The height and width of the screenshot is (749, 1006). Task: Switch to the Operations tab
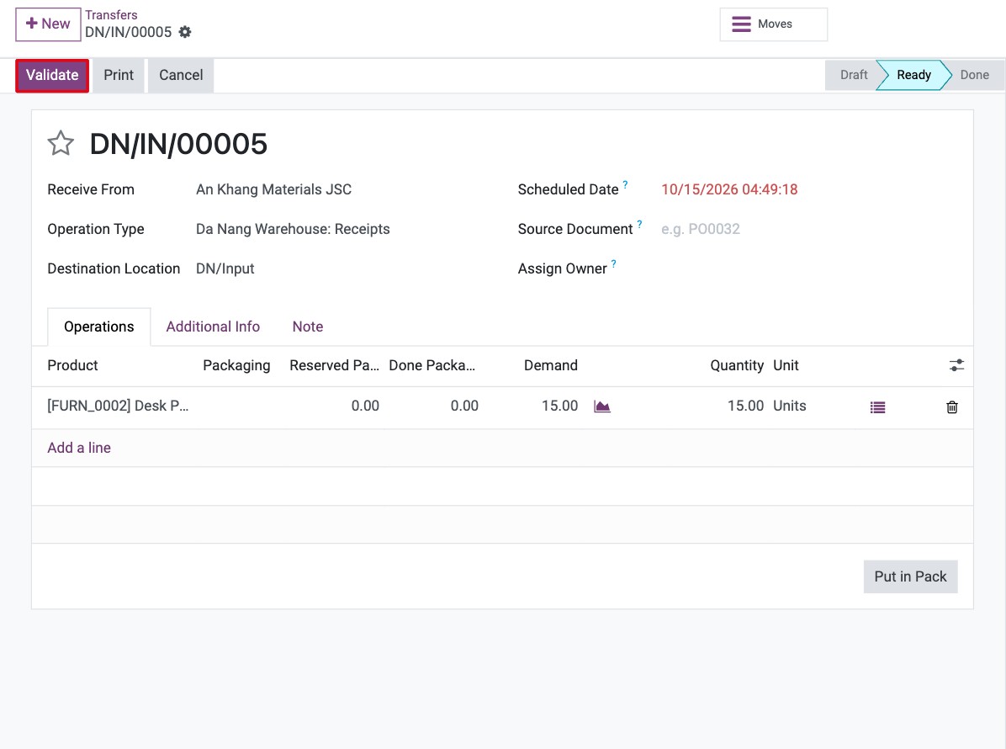tap(98, 327)
